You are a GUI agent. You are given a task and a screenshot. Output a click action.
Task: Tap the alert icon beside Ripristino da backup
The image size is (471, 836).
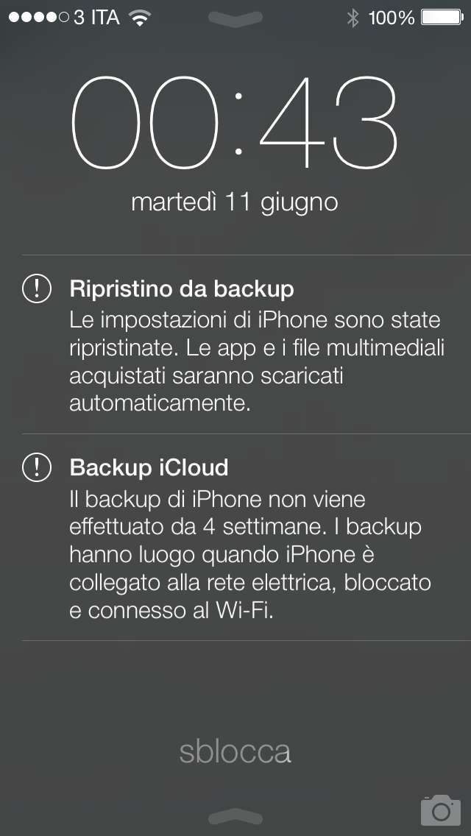37,288
